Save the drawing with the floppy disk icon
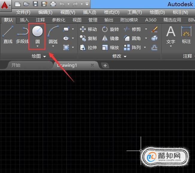Viewport: 195px width, 173px height. pos(35,4)
